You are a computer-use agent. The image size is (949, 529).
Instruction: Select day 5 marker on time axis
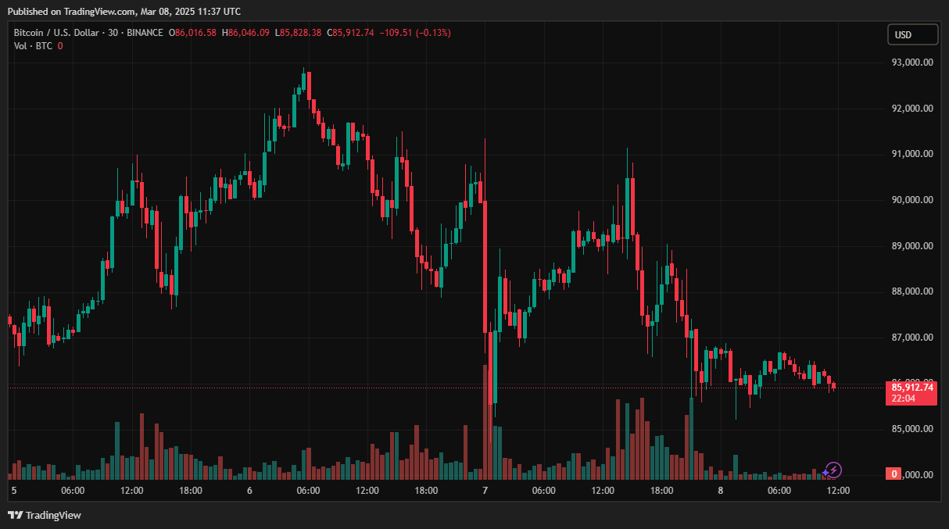coord(14,491)
